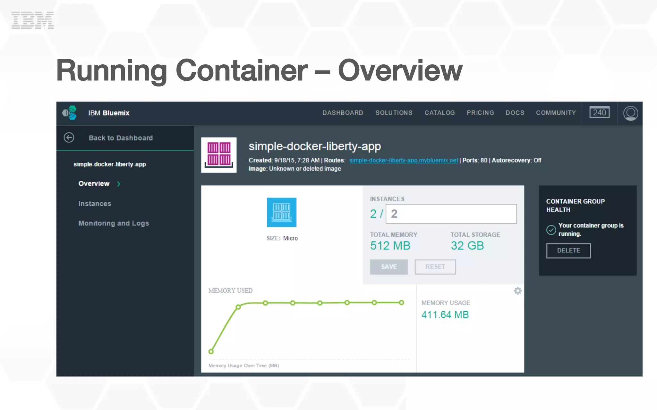Select simple-docker-liberty-app in sidebar
Viewport: 657px width, 410px height.
point(110,164)
